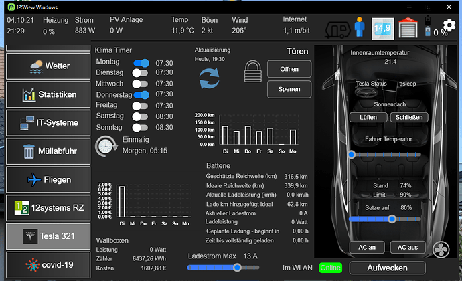Click the battery charge icon in header
Image resolution: width=462 pixels, height=281 pixels.
[428, 26]
